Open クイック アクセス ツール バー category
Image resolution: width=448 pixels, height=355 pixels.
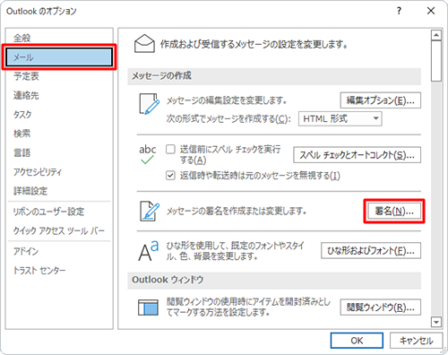click(59, 230)
